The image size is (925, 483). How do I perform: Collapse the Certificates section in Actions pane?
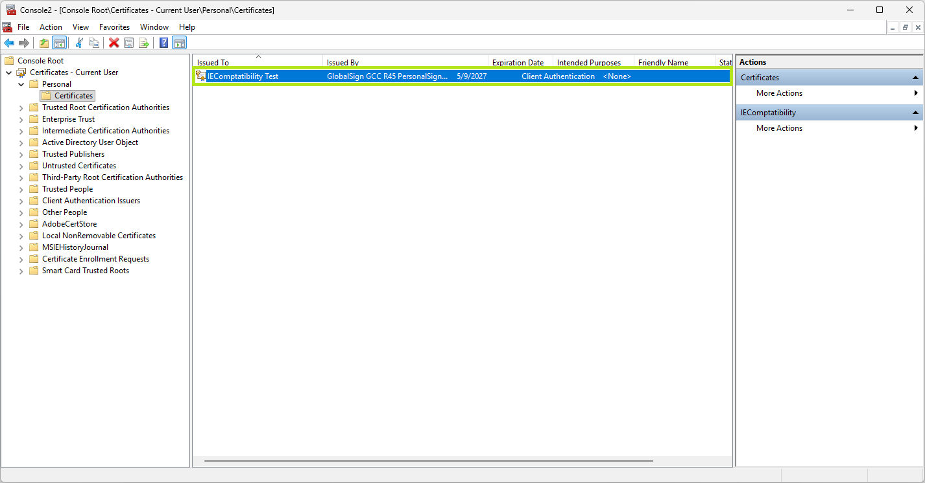[x=915, y=78]
